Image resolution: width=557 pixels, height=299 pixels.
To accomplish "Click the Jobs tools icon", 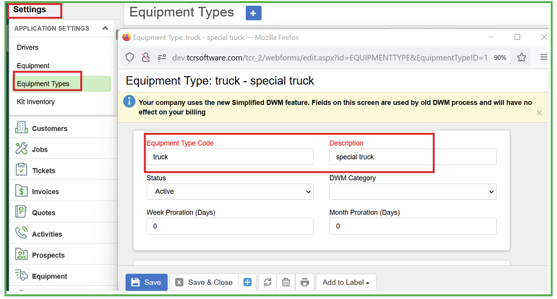I will (x=21, y=148).
